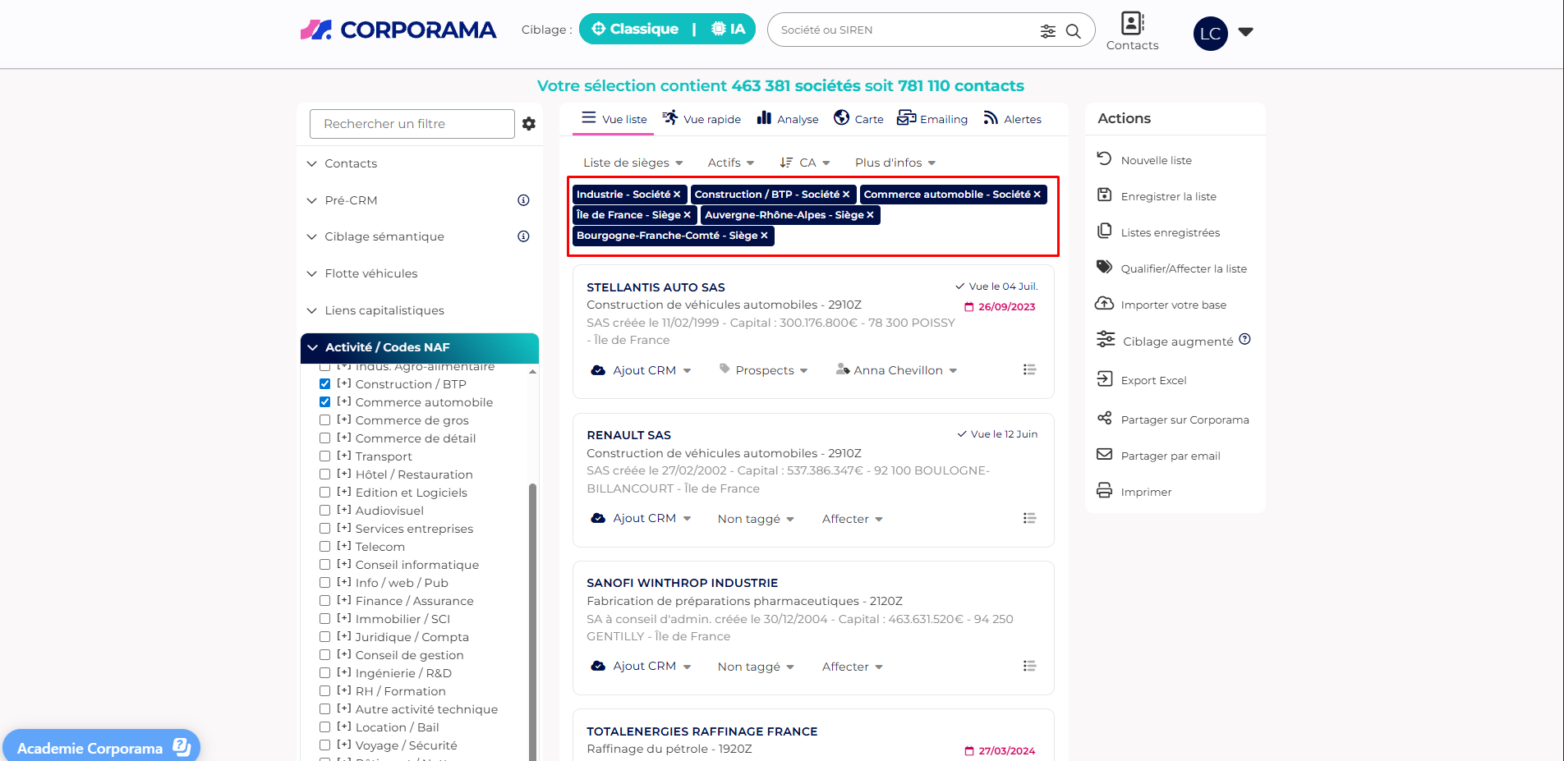
Task: Switch to the Carte map view
Action: pyautogui.click(x=858, y=119)
